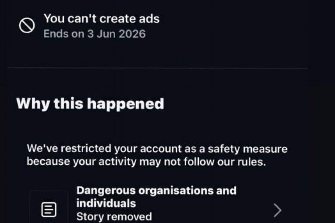Click the prohibited circle icon
The width and height of the screenshot is (335, 223).
pyautogui.click(x=27, y=26)
